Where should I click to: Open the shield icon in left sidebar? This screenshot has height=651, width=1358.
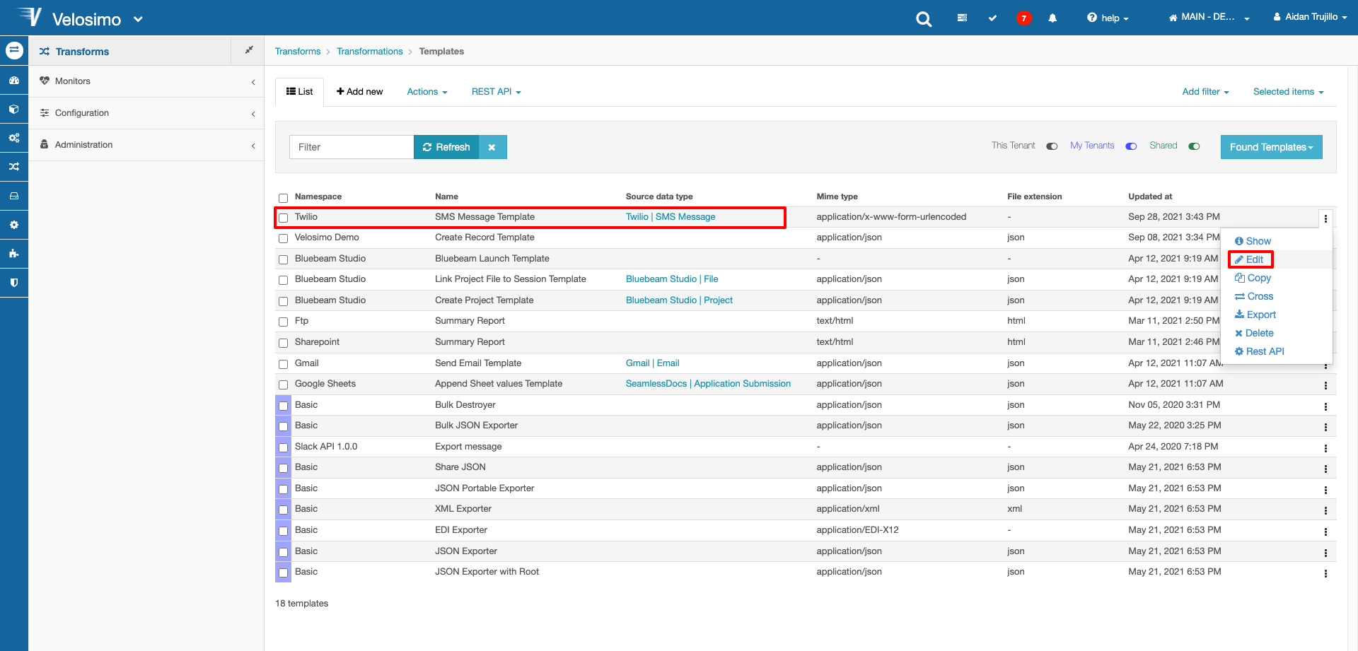pyautogui.click(x=14, y=283)
